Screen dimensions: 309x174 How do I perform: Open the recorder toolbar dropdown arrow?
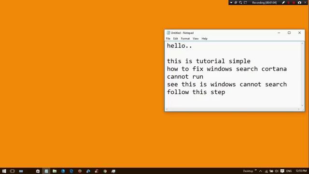tap(231, 2)
